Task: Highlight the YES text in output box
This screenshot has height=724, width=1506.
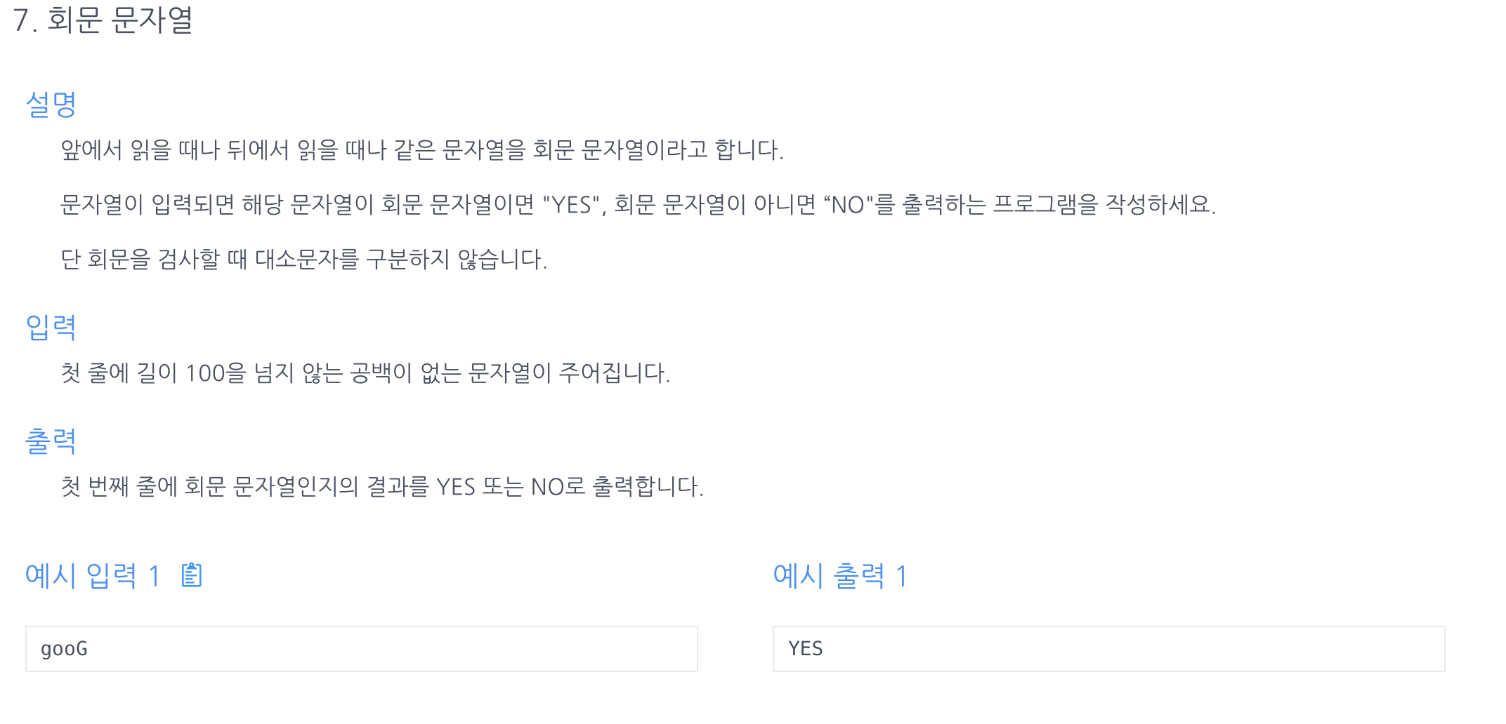Action: (806, 649)
